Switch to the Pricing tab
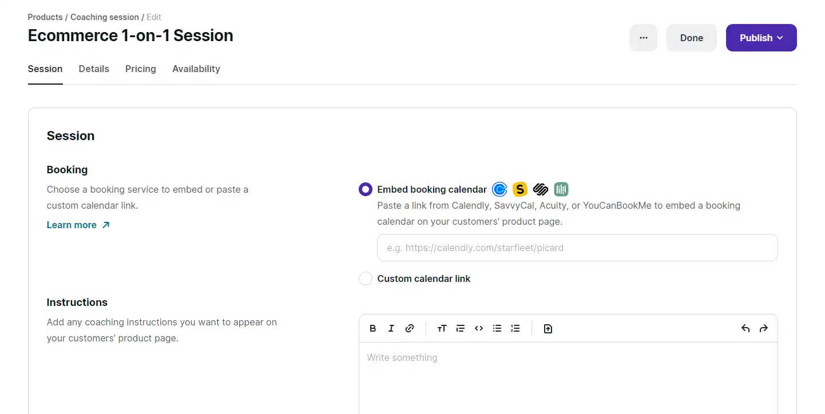This screenshot has height=414, width=825. 141,69
